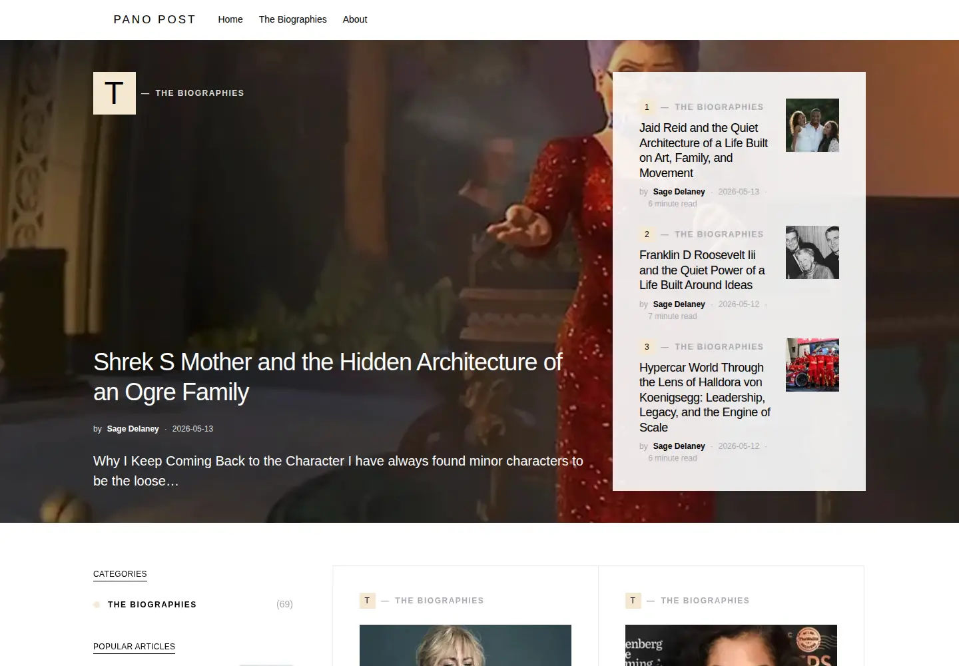Open THE BIOGRAPHIES label of featured item 1

coord(719,107)
